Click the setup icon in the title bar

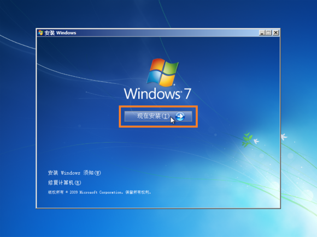(40, 33)
